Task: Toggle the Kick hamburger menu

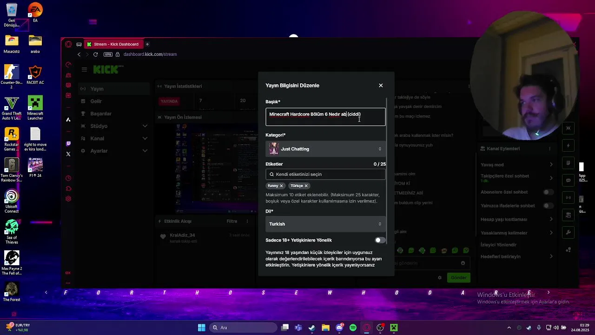Action: click(84, 70)
